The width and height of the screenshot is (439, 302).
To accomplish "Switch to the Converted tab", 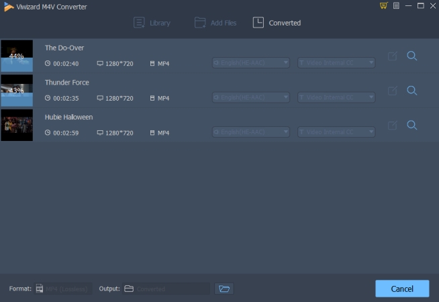I will [277, 23].
